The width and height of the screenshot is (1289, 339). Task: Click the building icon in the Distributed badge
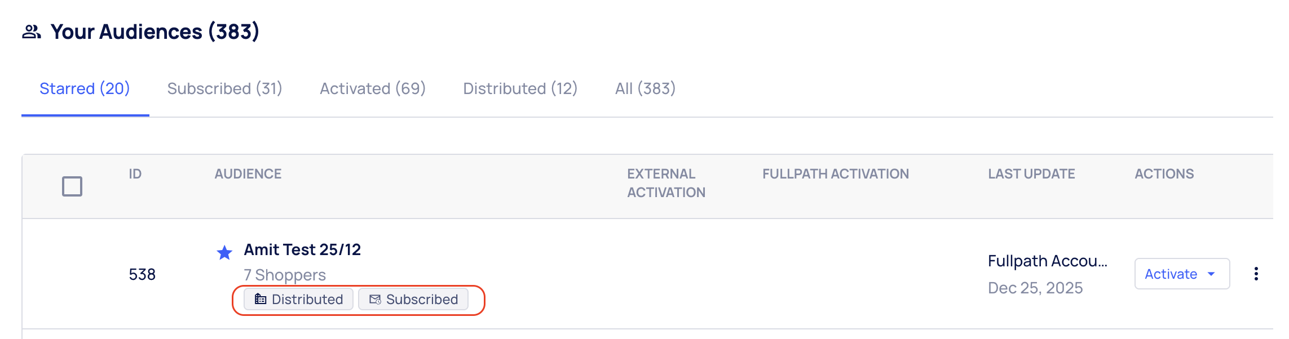pyautogui.click(x=260, y=300)
